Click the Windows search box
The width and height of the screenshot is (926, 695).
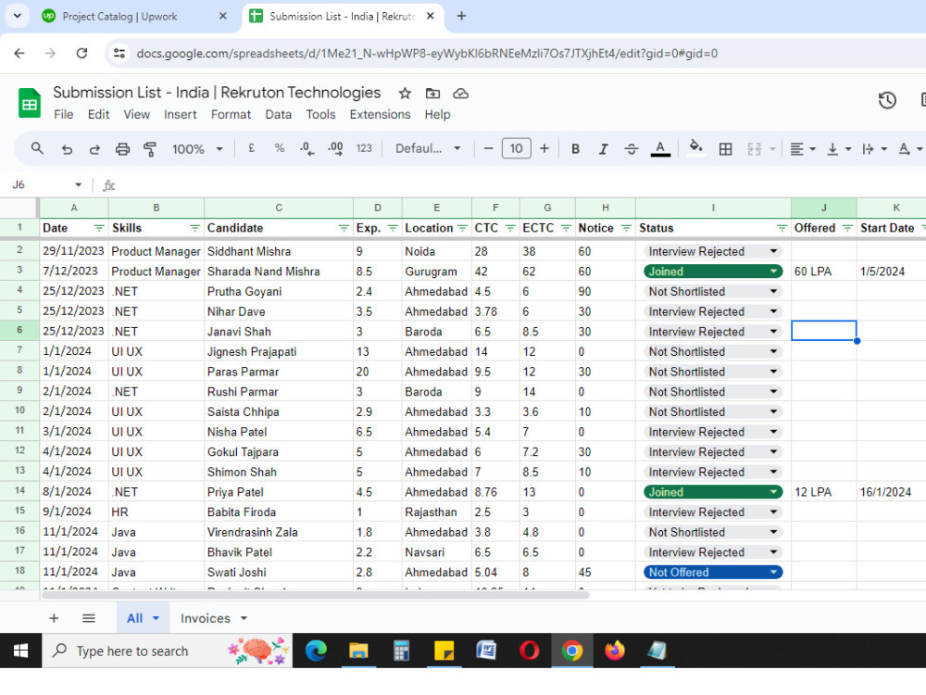pyautogui.click(x=167, y=651)
